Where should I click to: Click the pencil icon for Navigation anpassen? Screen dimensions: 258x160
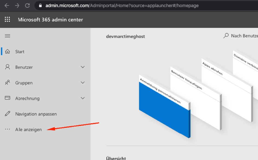coord(7,114)
